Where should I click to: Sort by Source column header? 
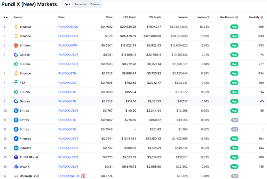[18, 17]
